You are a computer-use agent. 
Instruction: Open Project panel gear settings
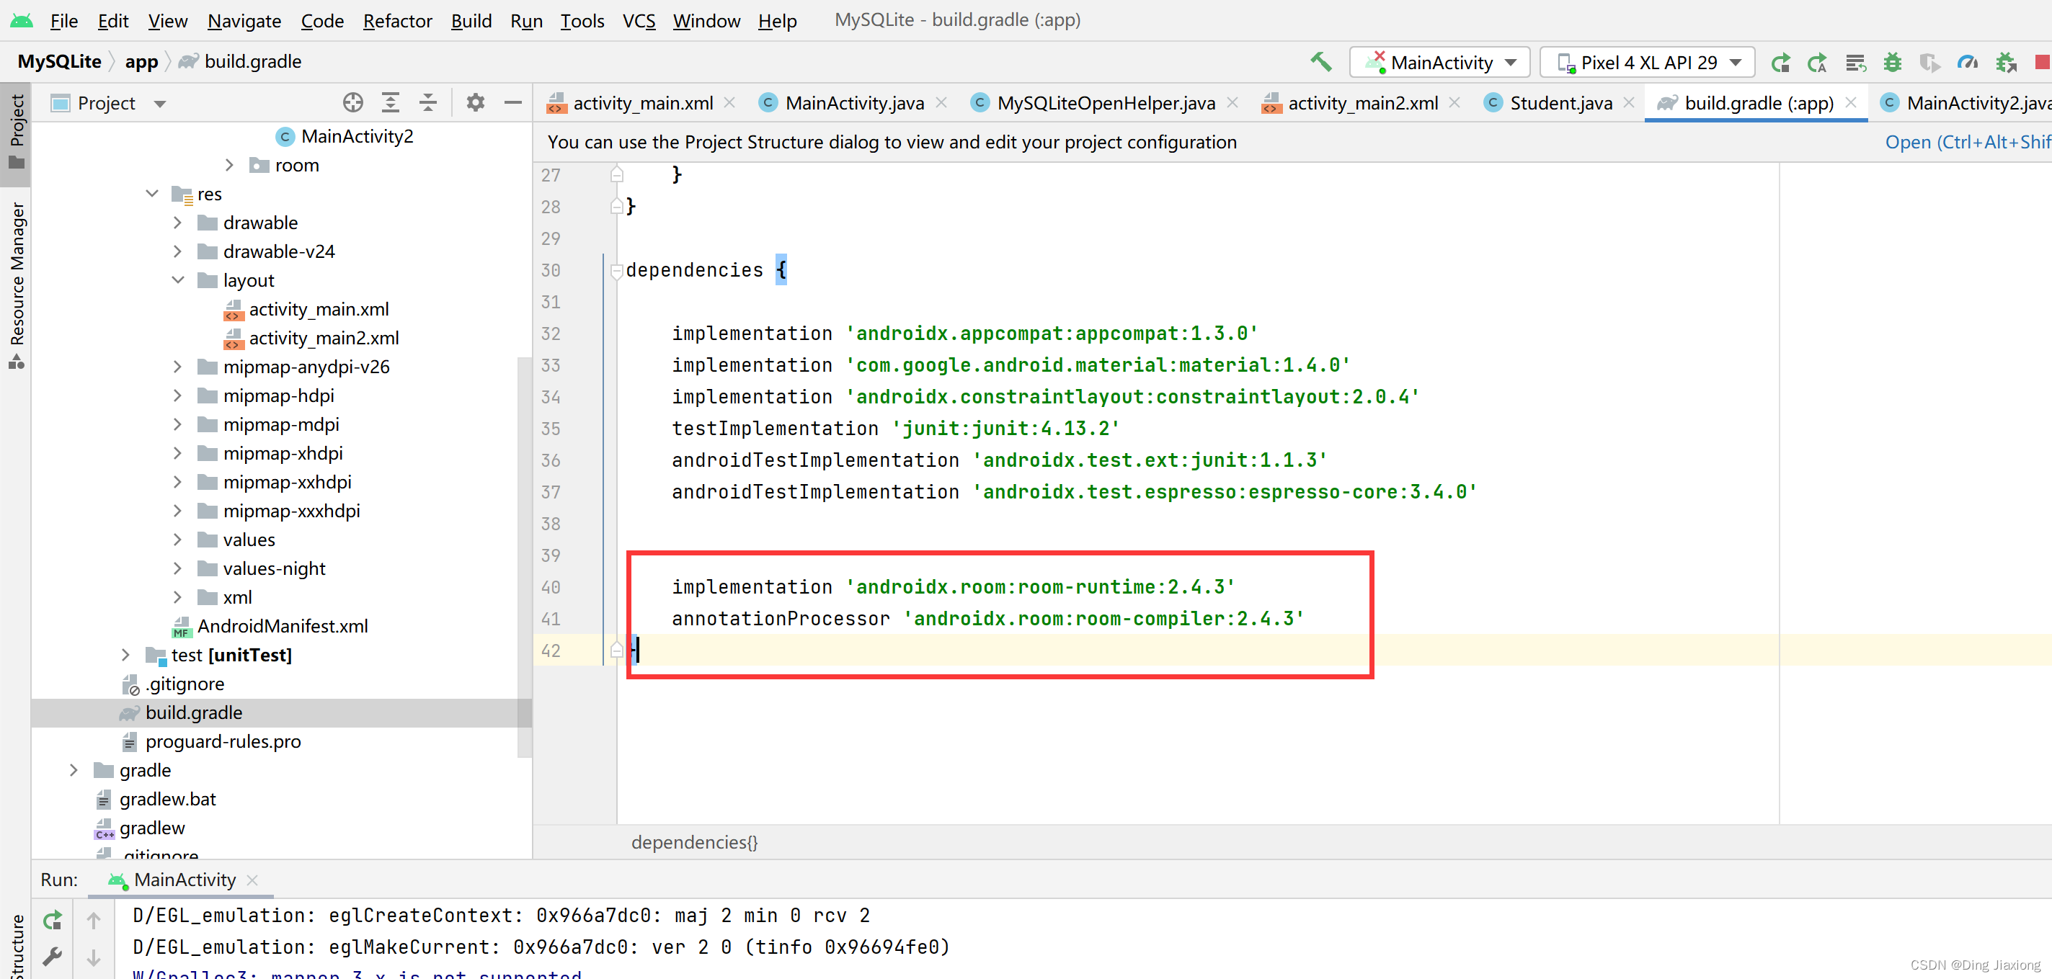pos(476,103)
